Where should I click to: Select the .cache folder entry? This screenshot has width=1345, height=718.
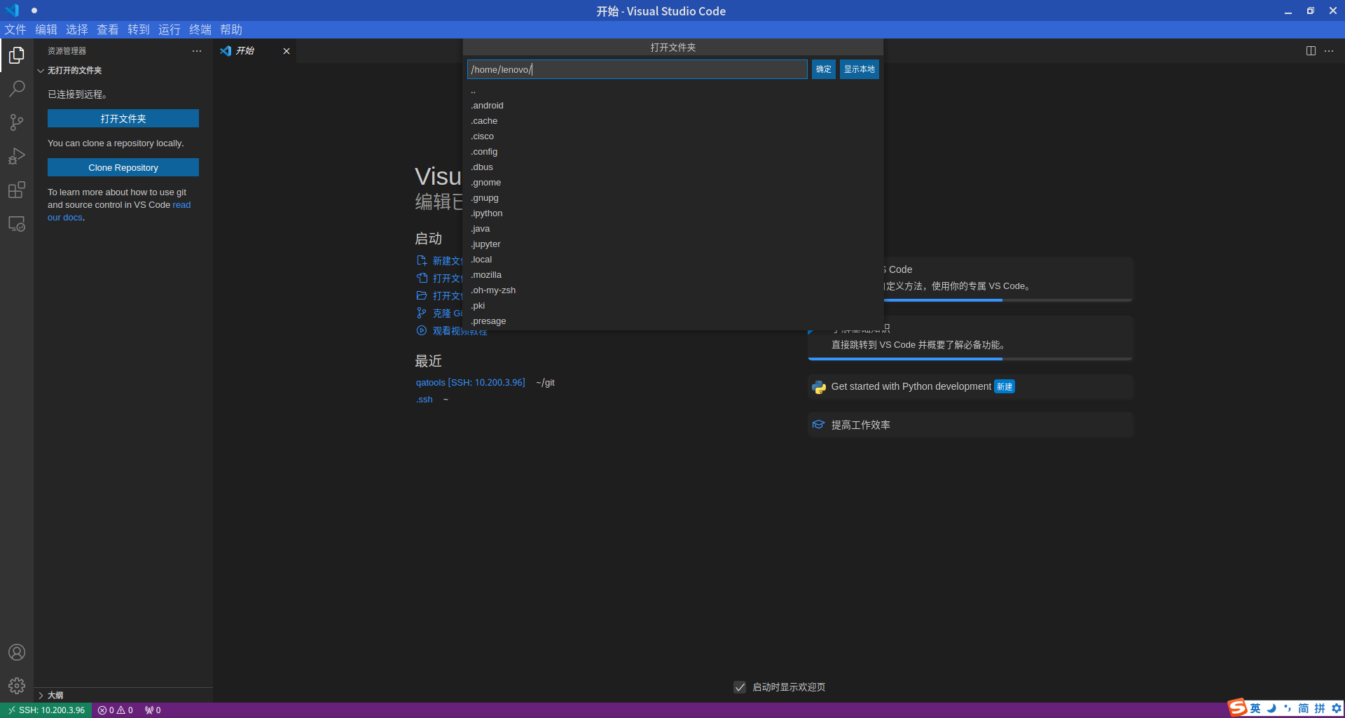[672, 121]
